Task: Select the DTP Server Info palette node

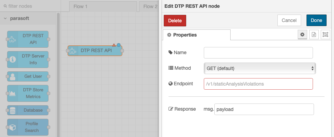Action: (x=28, y=60)
